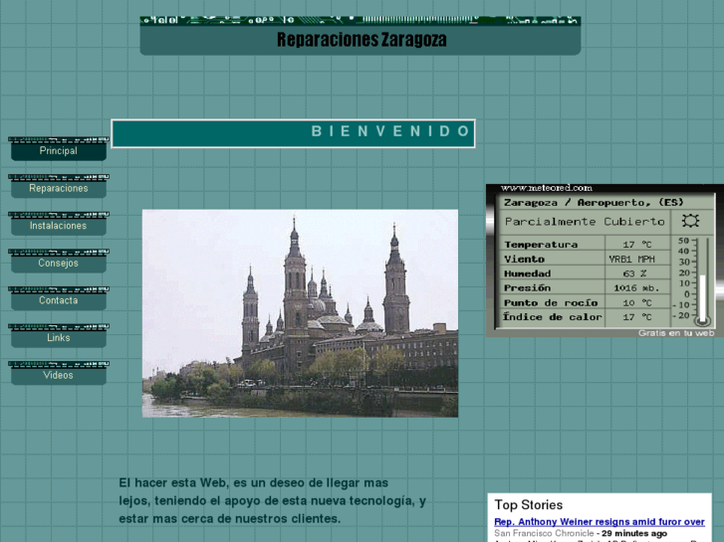The image size is (724, 542).
Task: Click the partly cloudy sun icon
Action: pyautogui.click(x=689, y=221)
